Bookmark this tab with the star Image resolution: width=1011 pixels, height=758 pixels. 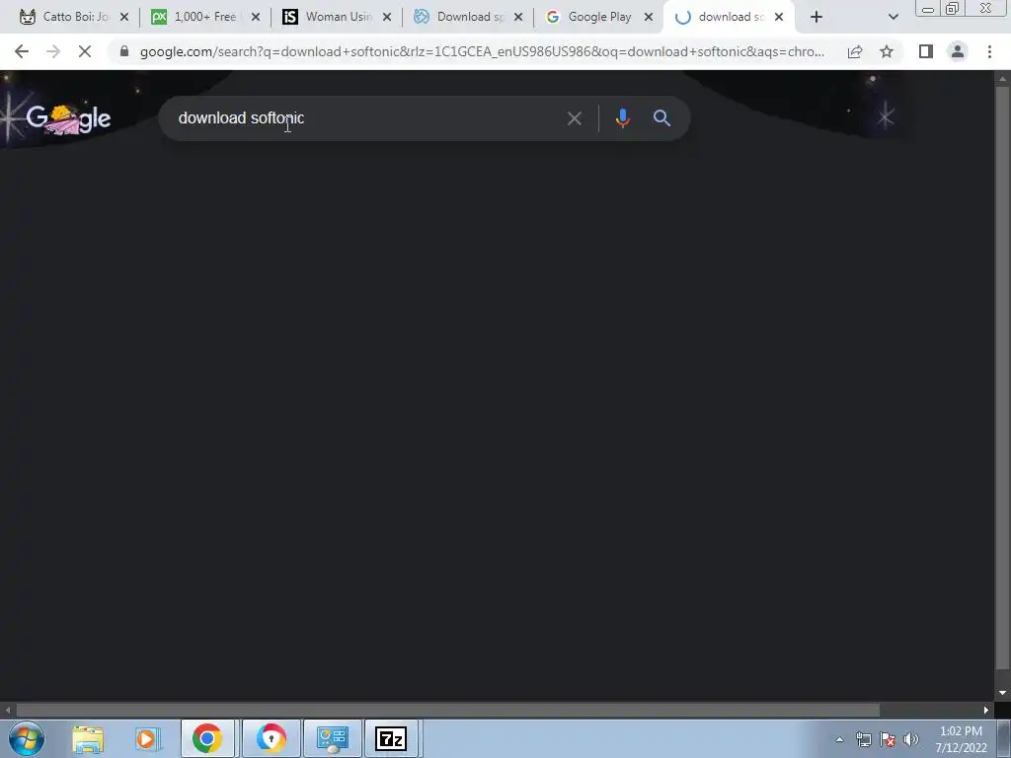(887, 51)
